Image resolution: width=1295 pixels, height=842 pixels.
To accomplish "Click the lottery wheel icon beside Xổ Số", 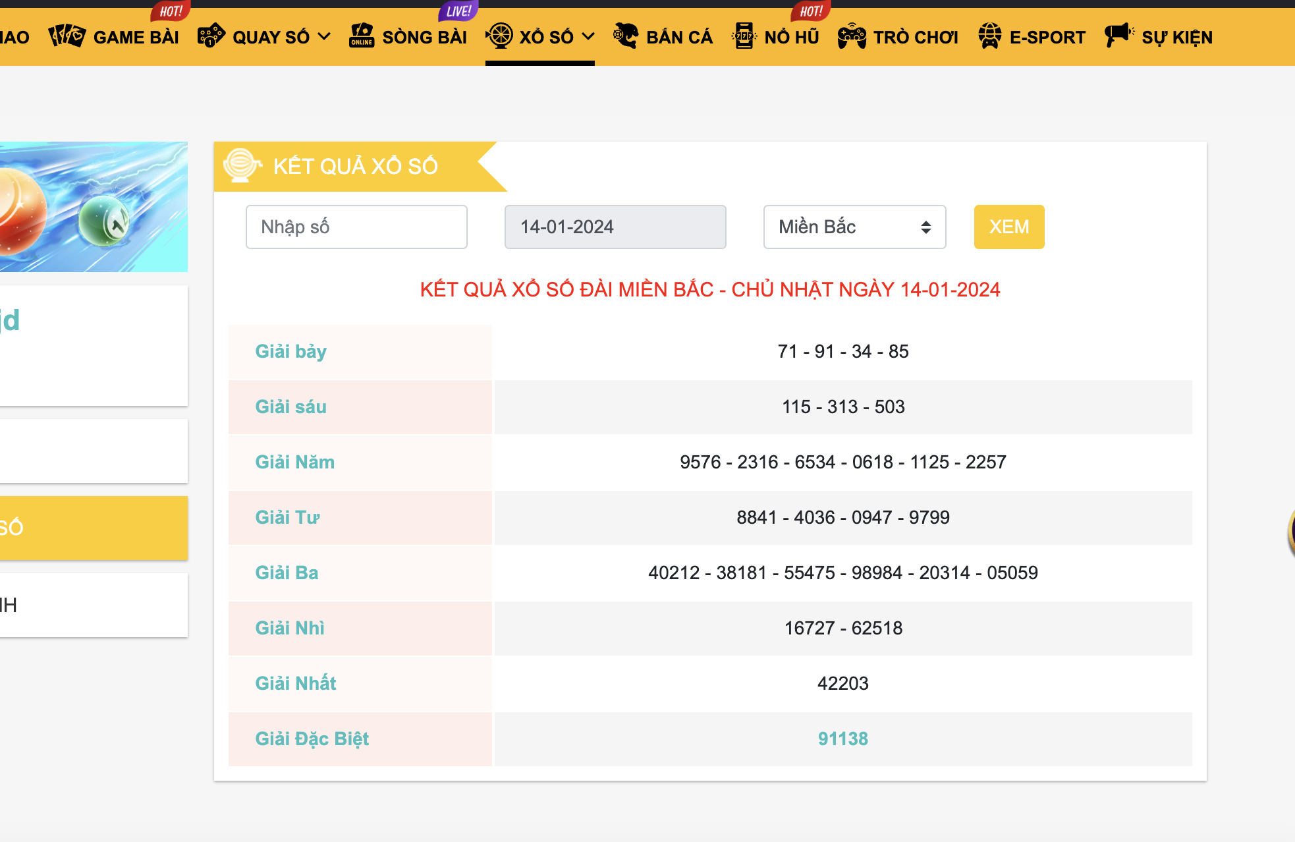I will pyautogui.click(x=499, y=36).
